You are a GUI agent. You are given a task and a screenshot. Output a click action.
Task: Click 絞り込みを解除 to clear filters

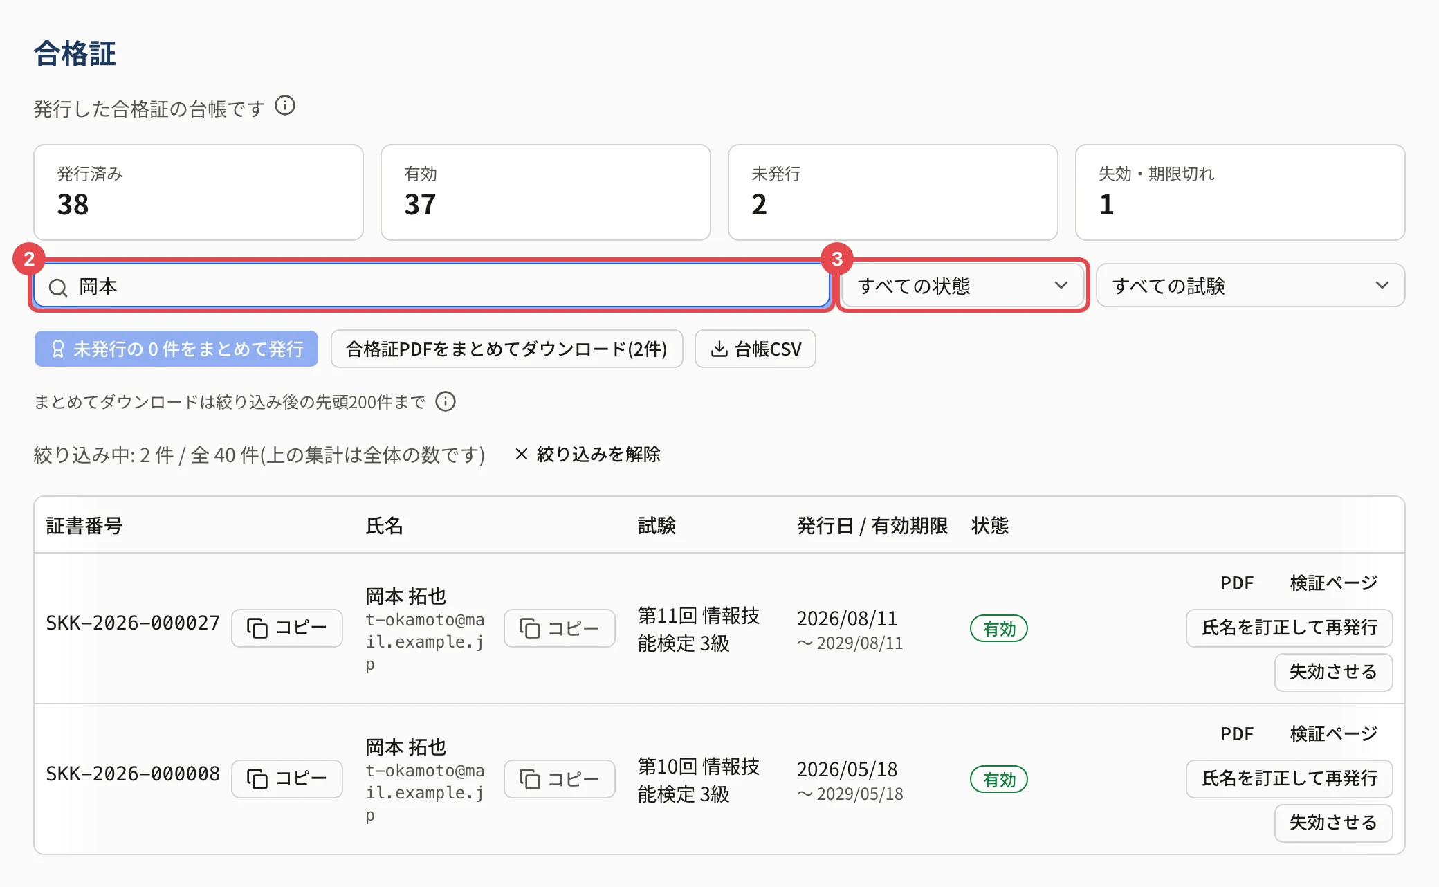tap(588, 455)
